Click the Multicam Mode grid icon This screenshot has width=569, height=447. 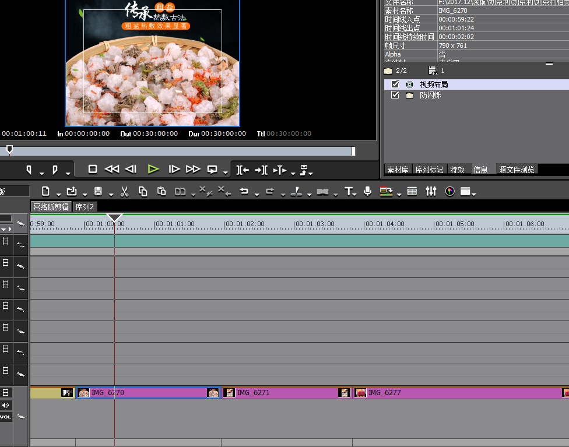[412, 191]
